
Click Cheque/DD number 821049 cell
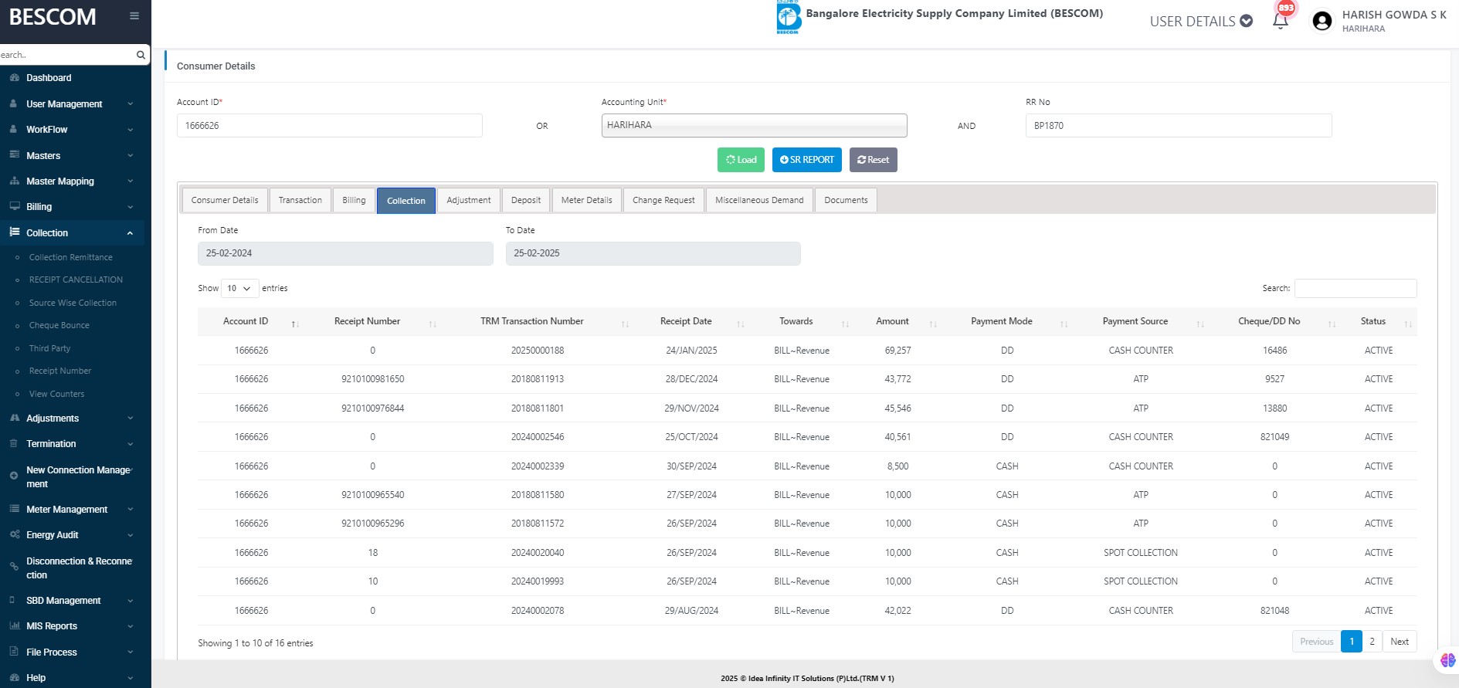tap(1274, 437)
